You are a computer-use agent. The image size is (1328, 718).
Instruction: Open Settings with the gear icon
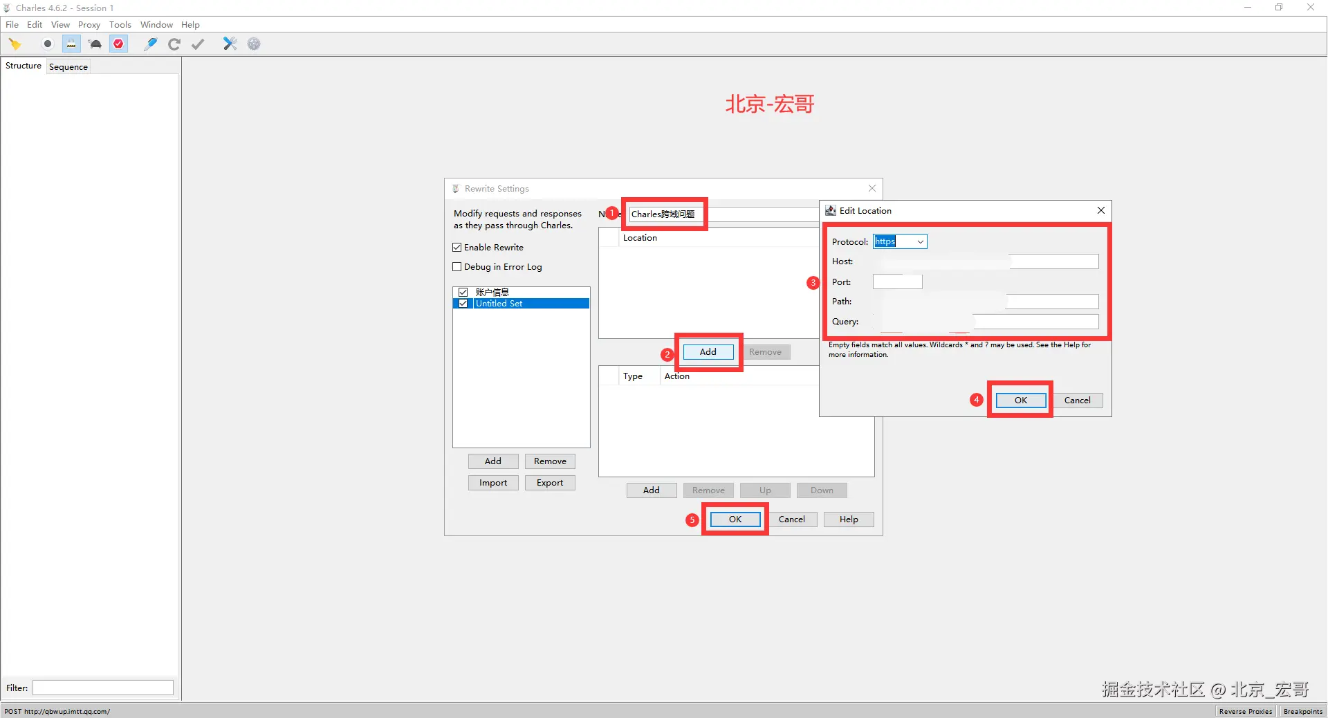[254, 44]
